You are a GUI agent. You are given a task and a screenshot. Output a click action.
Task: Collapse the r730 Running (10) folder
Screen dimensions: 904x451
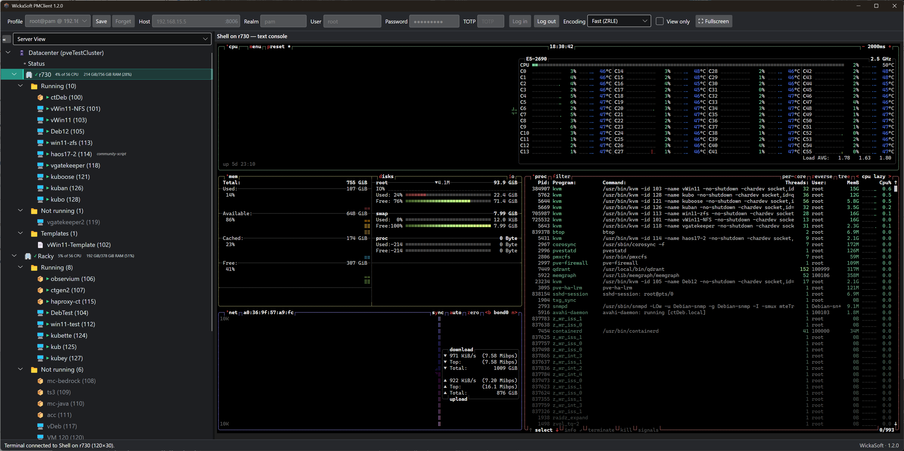tap(21, 86)
